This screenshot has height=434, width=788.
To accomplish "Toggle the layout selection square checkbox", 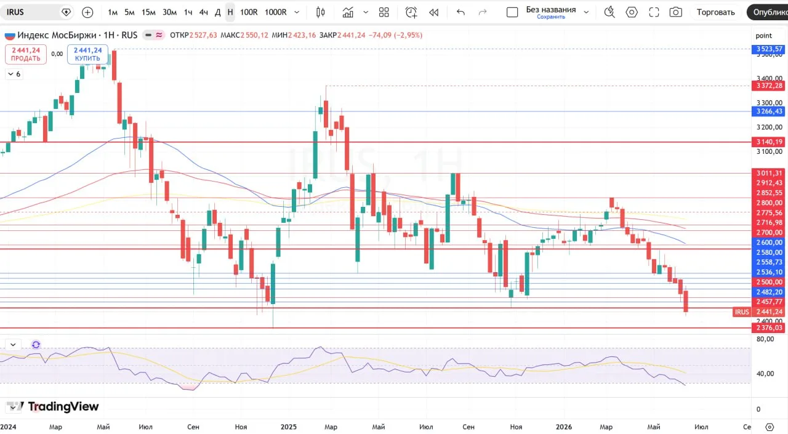I will [x=512, y=12].
